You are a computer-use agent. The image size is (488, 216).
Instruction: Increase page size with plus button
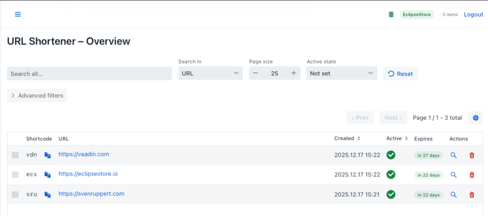[293, 73]
